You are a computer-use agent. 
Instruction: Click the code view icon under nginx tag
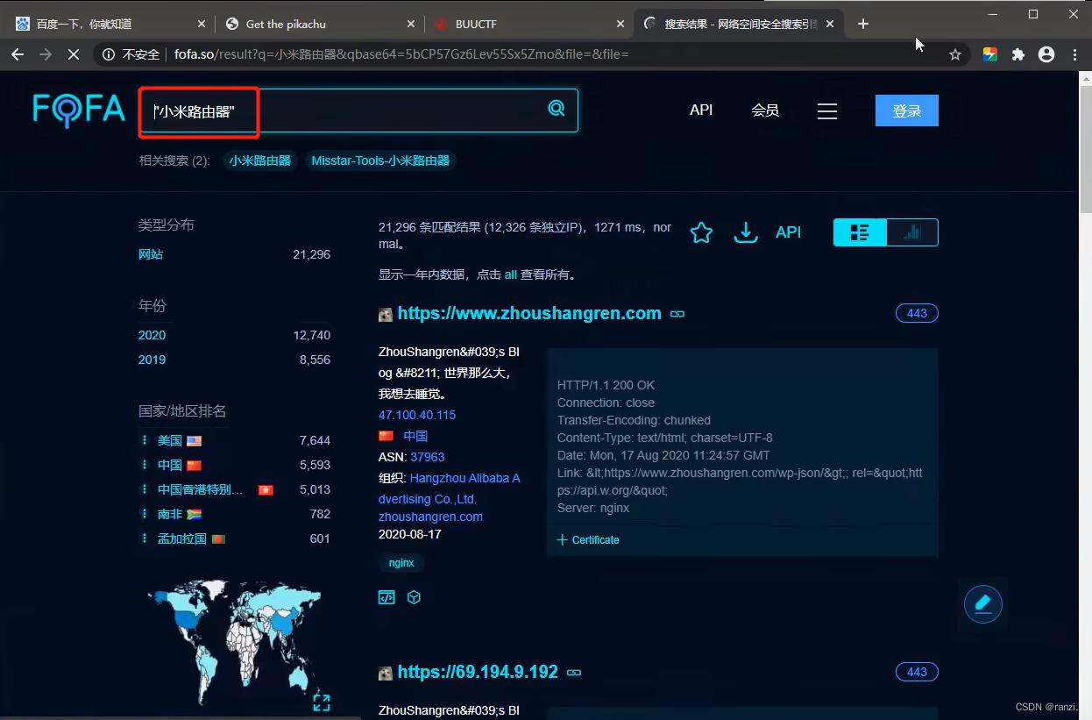386,597
